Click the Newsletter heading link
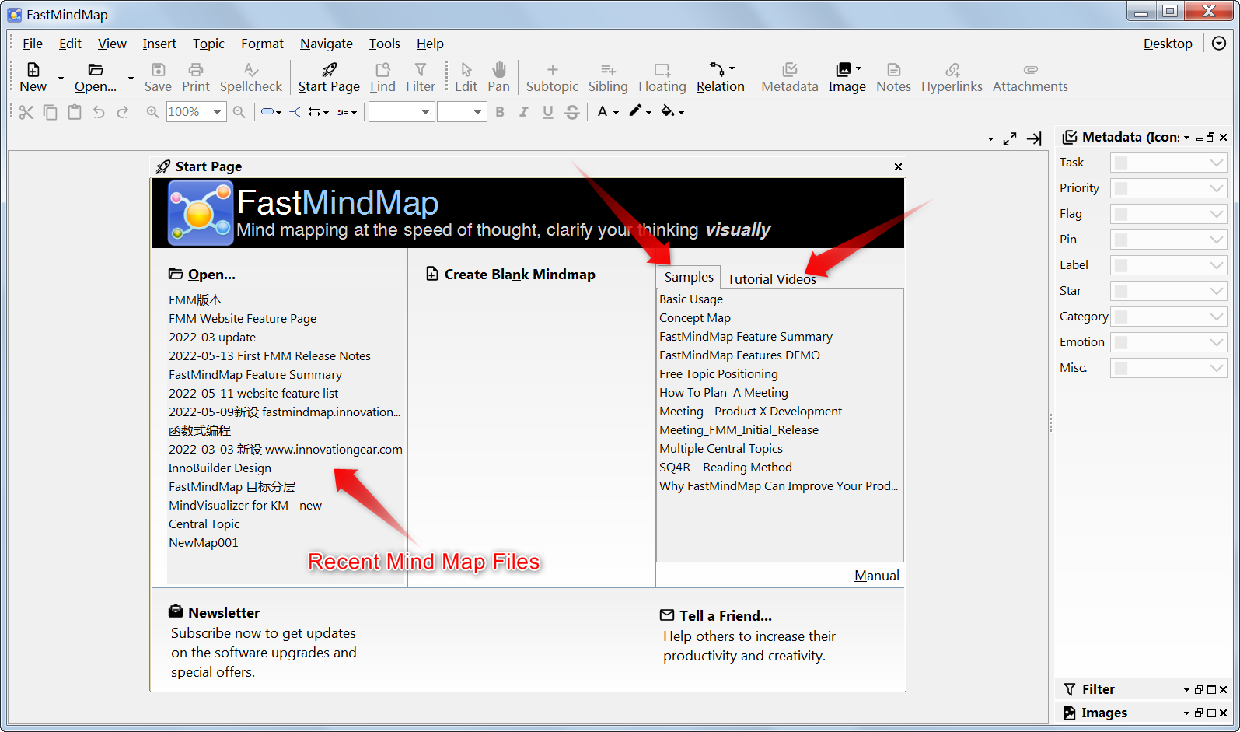This screenshot has height=732, width=1240. click(215, 613)
